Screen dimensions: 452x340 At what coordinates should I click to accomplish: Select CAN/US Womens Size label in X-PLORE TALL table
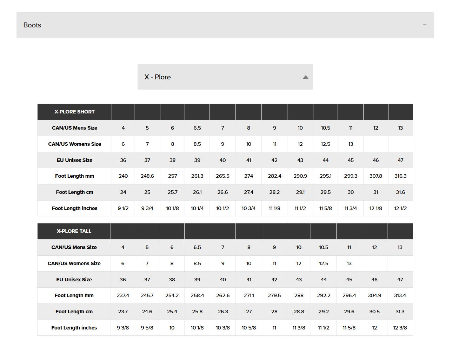coord(74,263)
